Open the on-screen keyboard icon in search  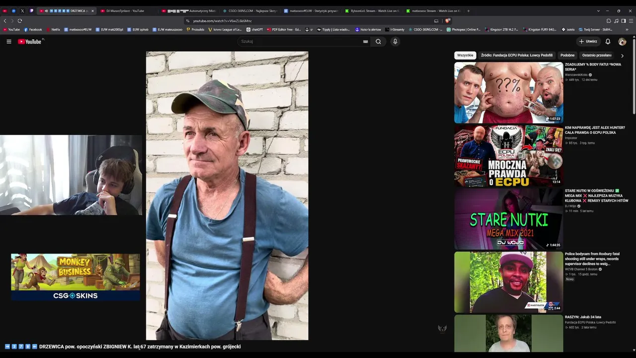[x=366, y=42]
